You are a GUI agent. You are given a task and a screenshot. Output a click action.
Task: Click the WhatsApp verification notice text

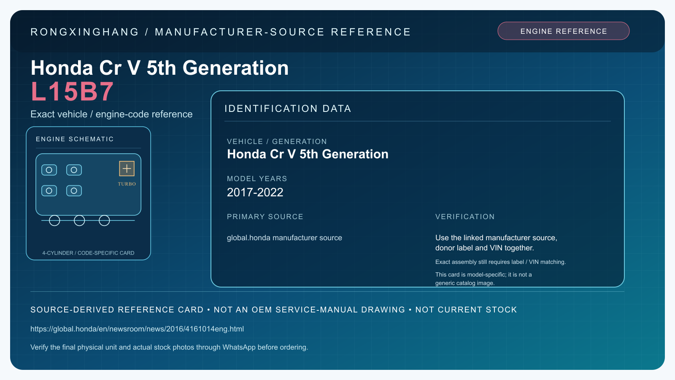tap(169, 347)
